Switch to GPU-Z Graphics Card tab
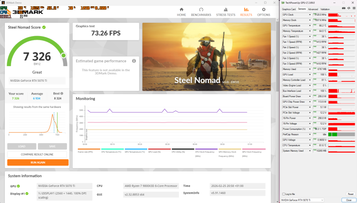The image size is (357, 203). pyautogui.click(x=288, y=9)
